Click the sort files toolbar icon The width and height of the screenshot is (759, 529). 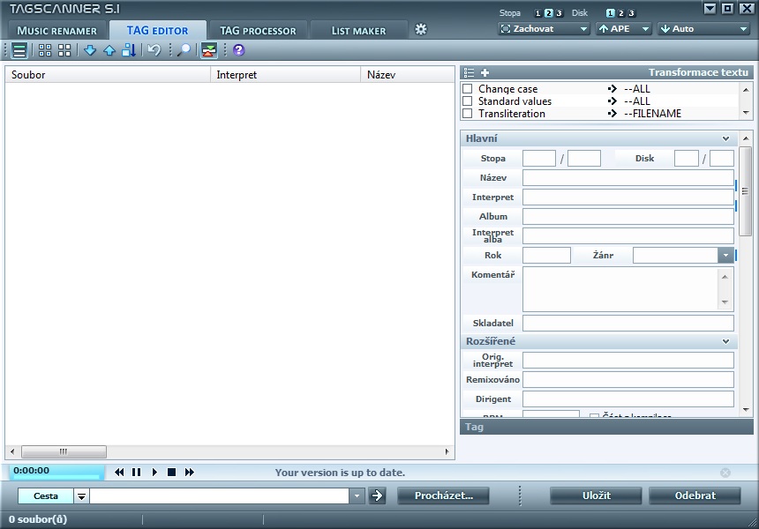click(x=129, y=50)
